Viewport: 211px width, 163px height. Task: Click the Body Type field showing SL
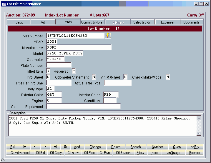(51, 89)
